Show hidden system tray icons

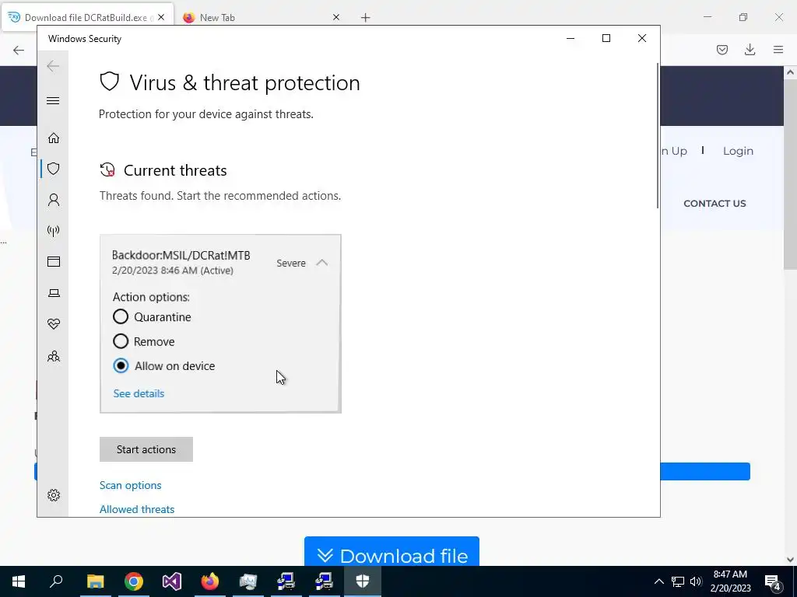(658, 581)
